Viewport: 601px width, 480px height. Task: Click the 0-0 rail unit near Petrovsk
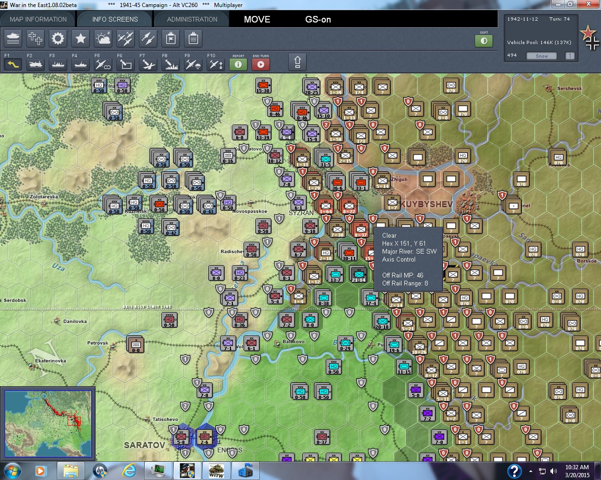click(136, 345)
